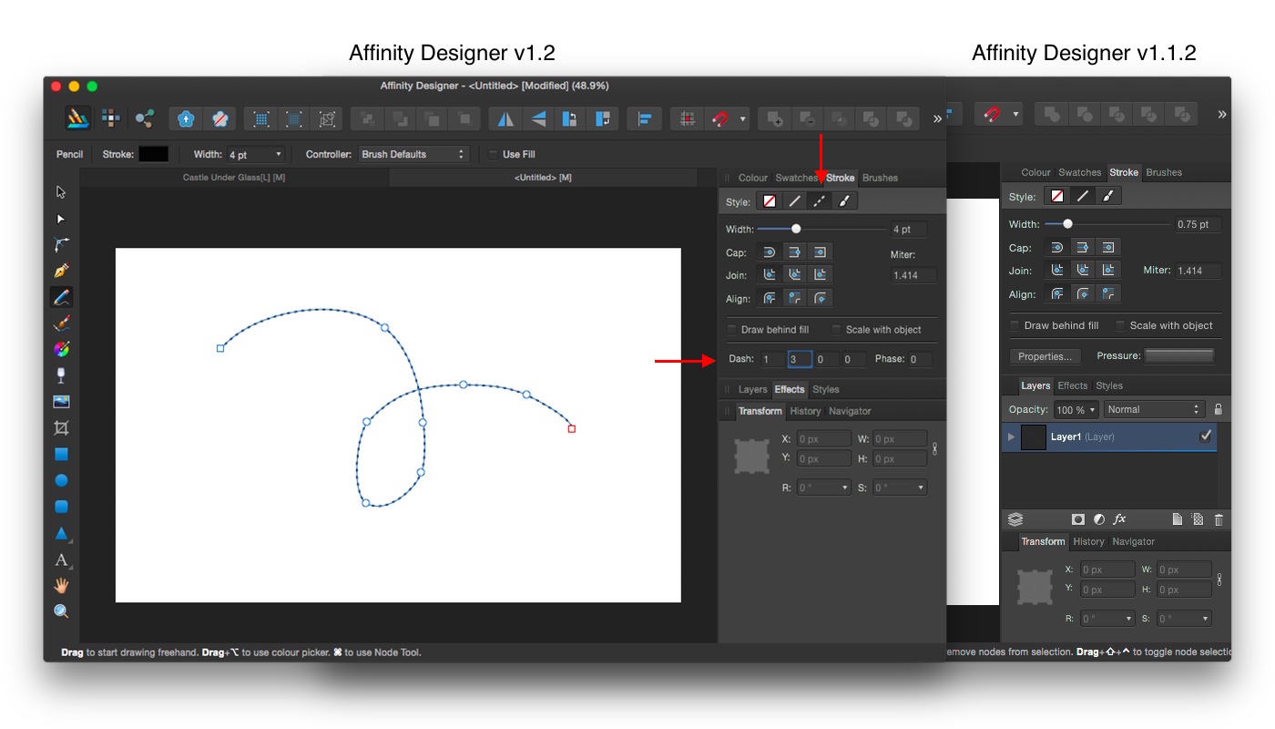The image size is (1275, 729).
Task: Click the Miter field in v1.2 panel
Action: [x=913, y=275]
